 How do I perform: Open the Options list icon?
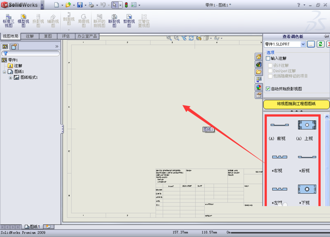click(x=134, y=5)
